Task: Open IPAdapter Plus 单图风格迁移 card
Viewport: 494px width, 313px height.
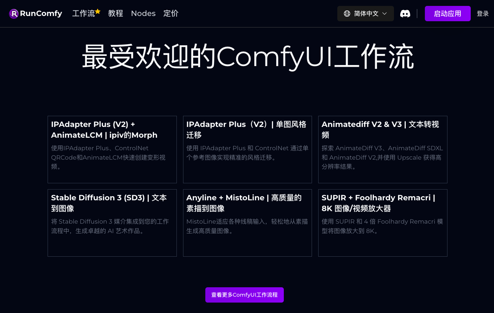Action: point(247,150)
